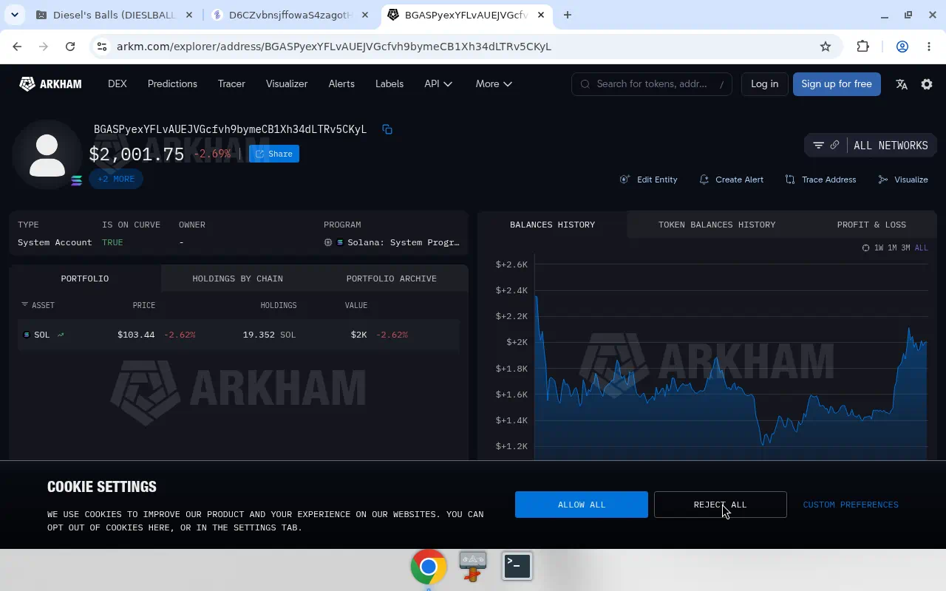Open DEX in navigation

point(118,84)
